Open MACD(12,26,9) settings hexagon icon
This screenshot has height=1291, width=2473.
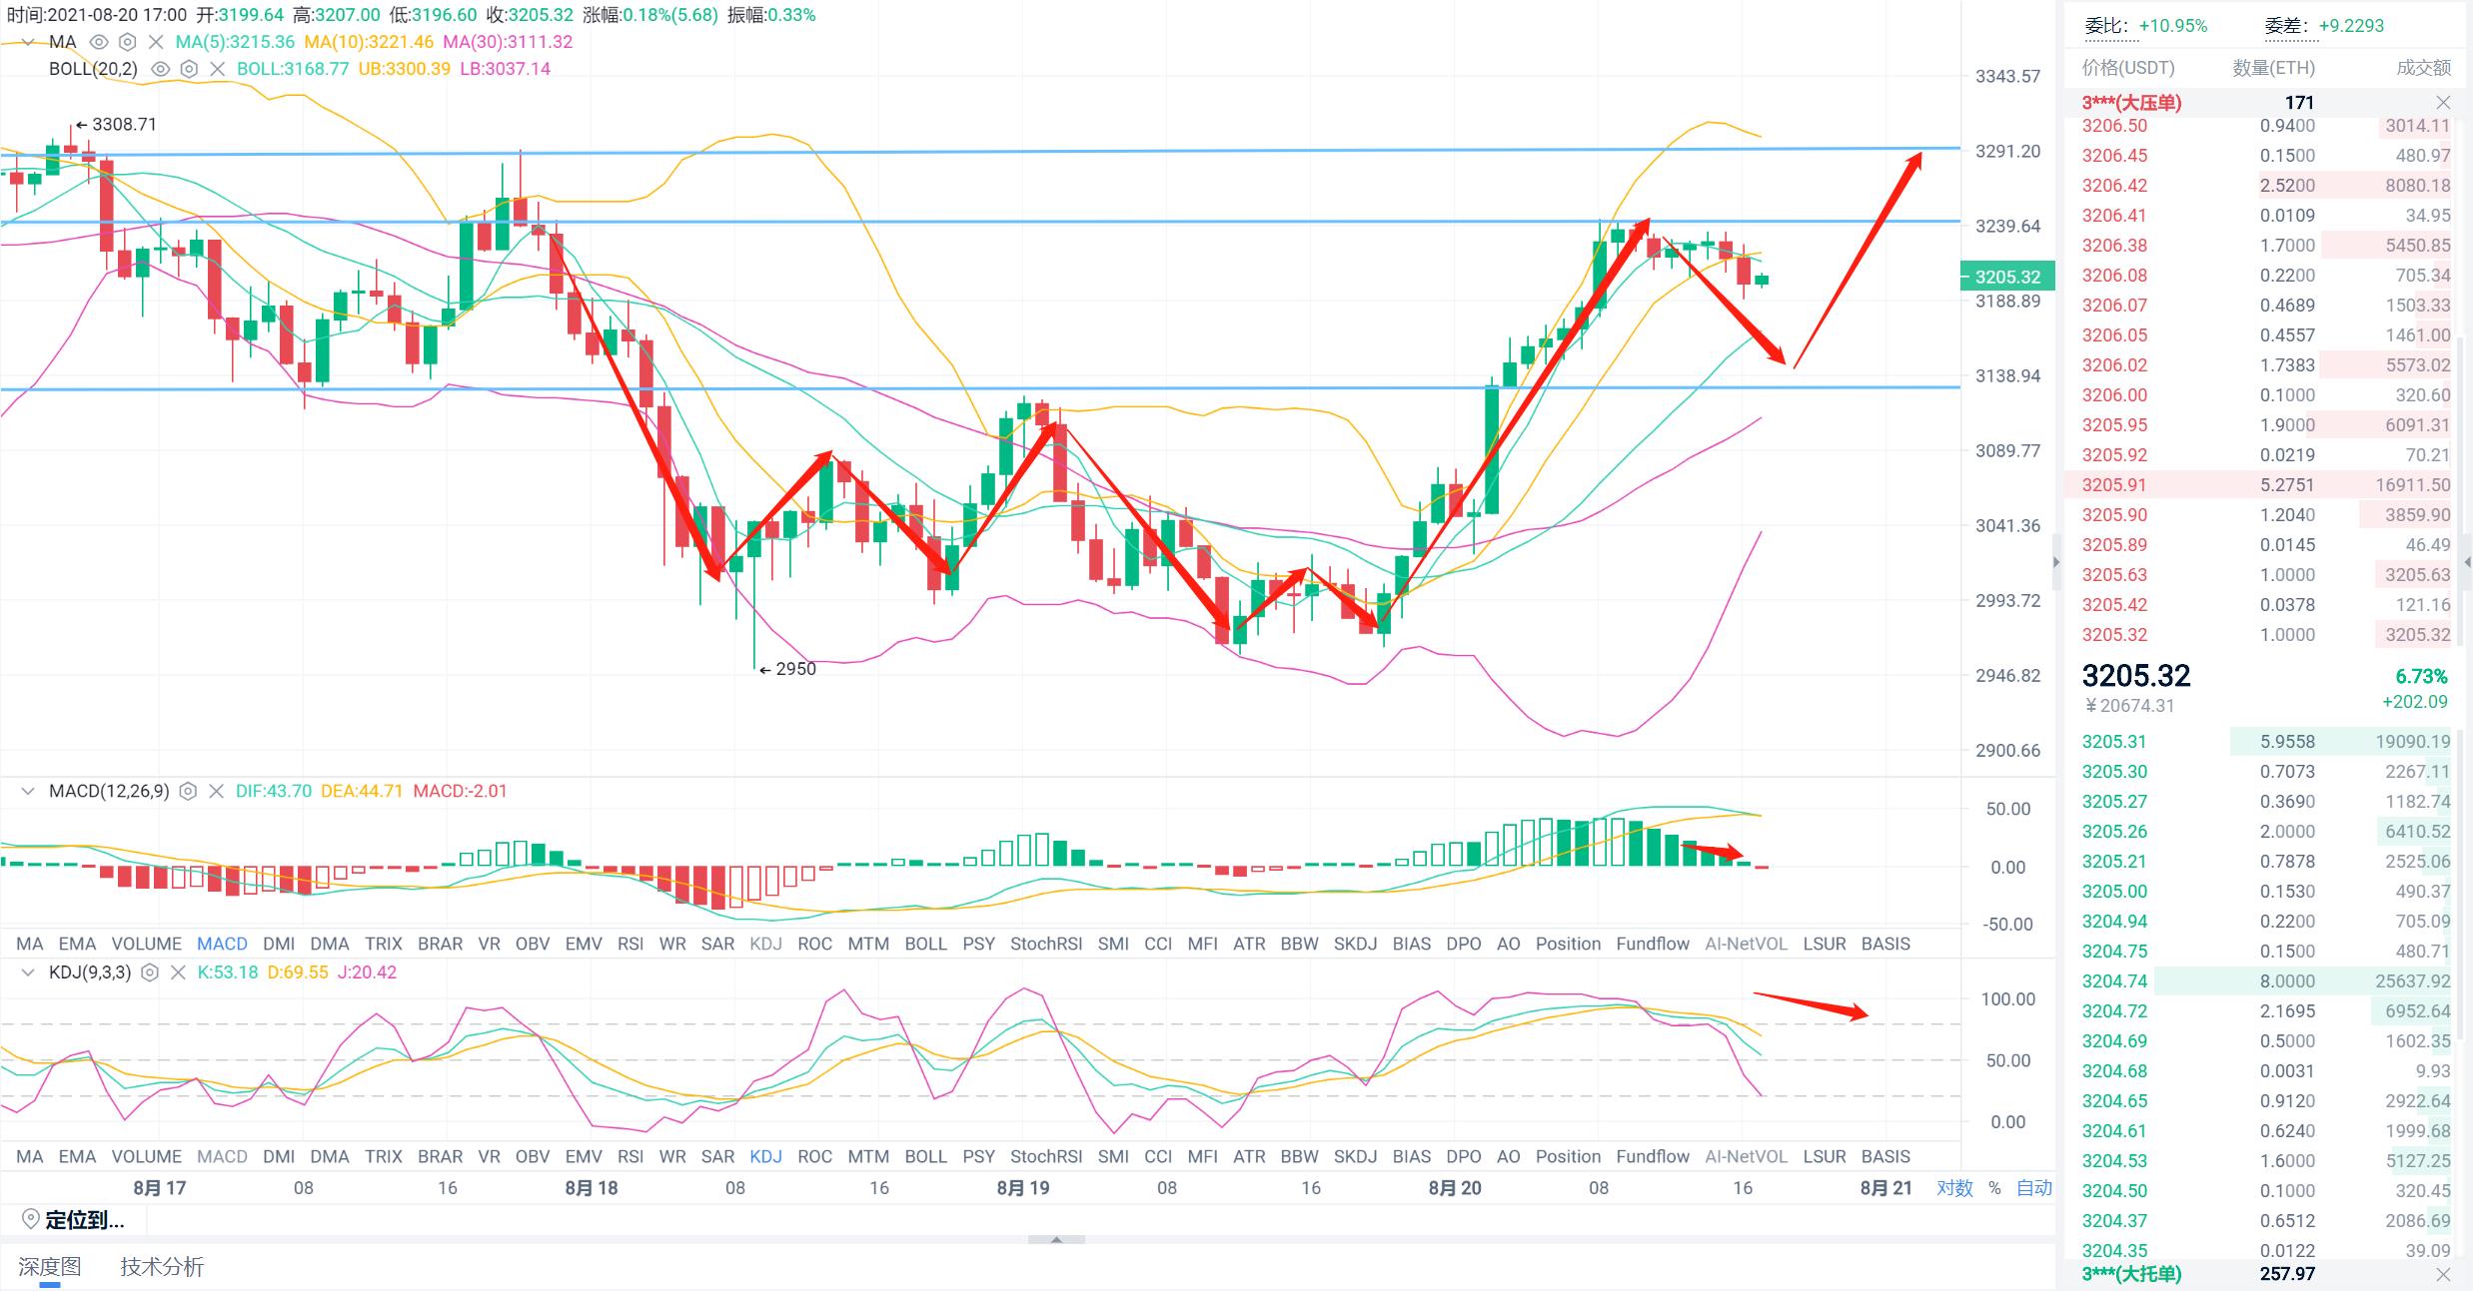(x=188, y=792)
